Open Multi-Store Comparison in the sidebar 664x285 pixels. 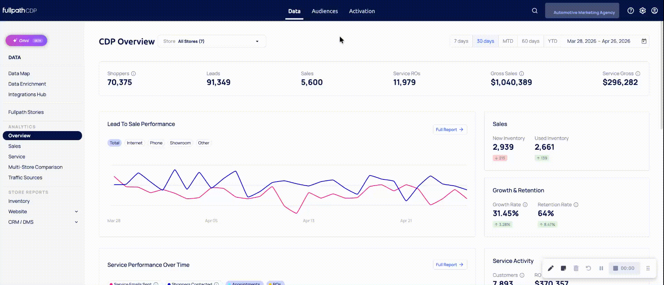35,167
